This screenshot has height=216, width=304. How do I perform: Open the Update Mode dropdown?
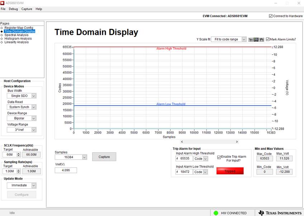pyautogui.click(x=34, y=185)
